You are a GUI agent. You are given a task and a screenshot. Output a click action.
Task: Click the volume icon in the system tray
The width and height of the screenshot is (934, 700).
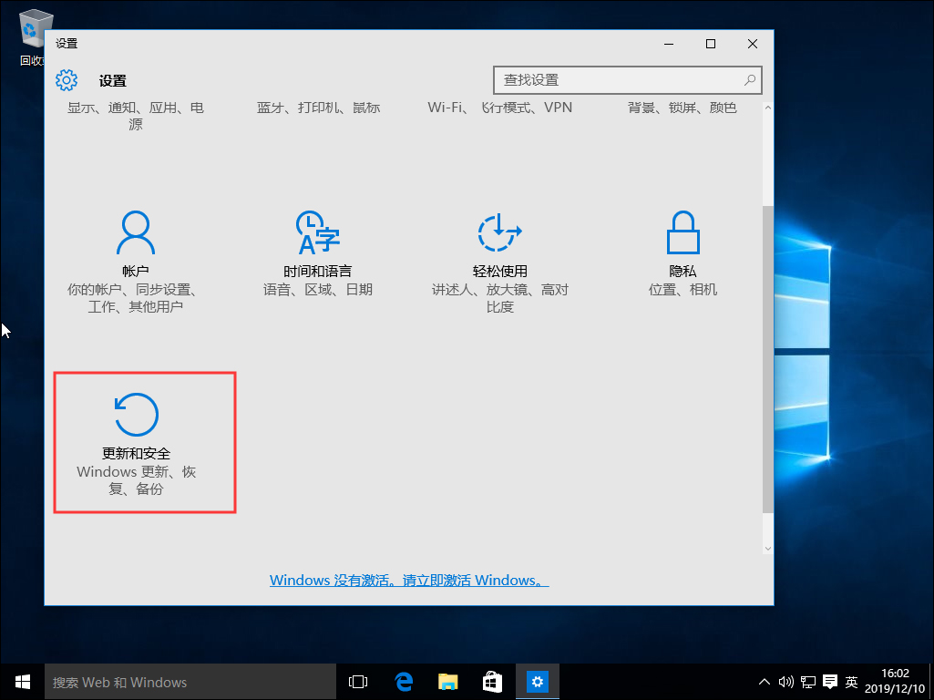[785, 681]
